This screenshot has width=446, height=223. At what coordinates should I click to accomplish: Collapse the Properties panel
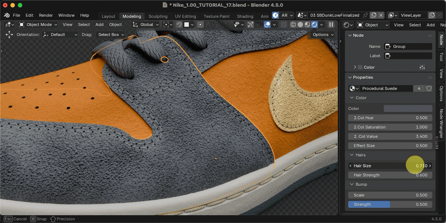pos(350,77)
